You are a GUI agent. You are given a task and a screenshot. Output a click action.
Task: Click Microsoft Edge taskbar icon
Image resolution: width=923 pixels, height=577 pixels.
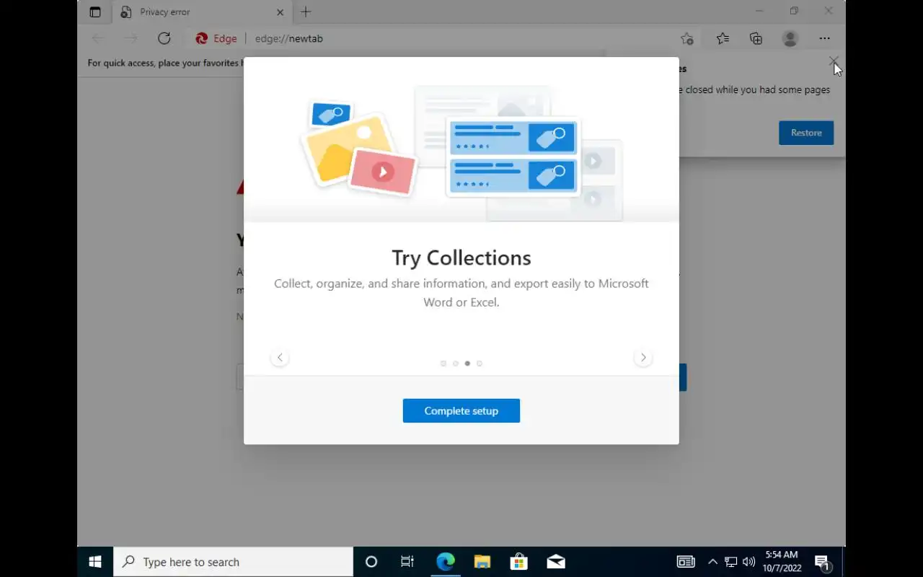445,562
